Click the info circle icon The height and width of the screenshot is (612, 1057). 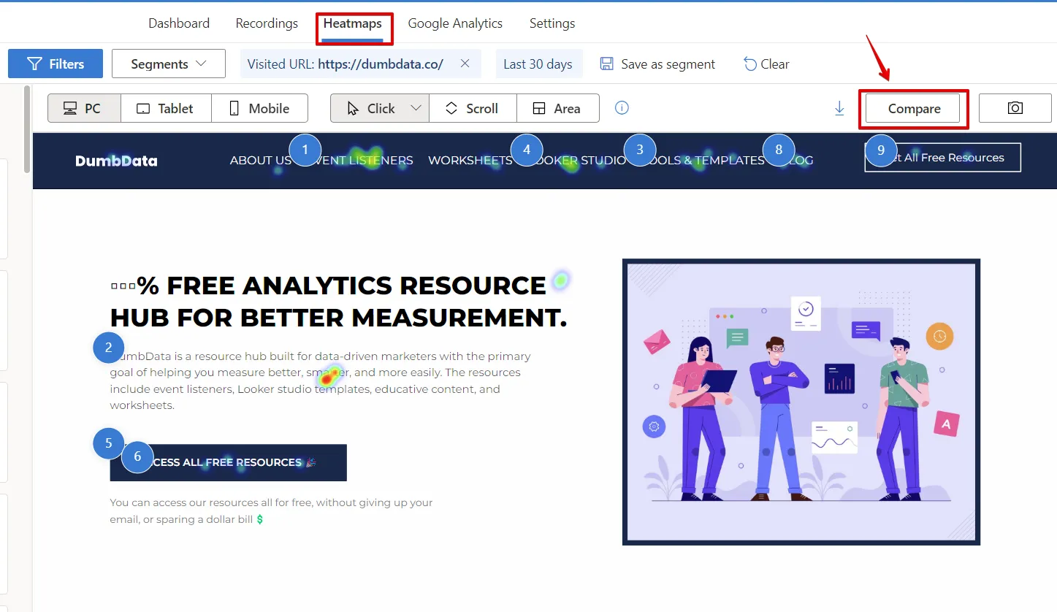[622, 108]
